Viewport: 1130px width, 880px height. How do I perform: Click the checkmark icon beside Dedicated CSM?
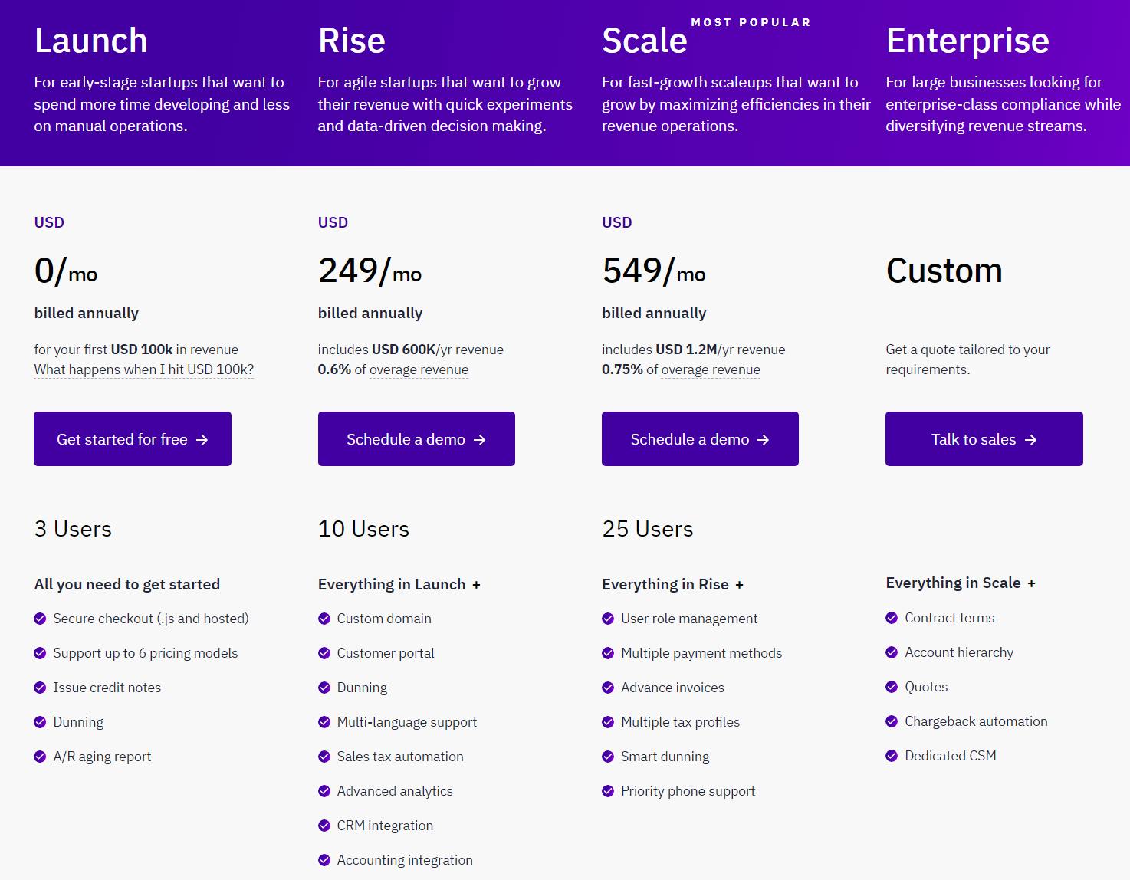(x=892, y=756)
